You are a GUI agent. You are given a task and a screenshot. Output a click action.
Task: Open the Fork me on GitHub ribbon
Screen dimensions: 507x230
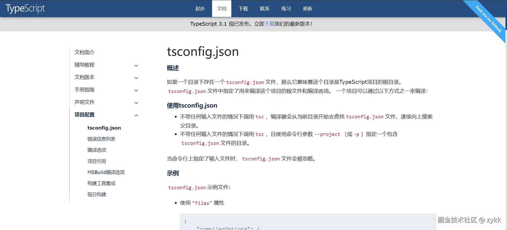click(489, 19)
